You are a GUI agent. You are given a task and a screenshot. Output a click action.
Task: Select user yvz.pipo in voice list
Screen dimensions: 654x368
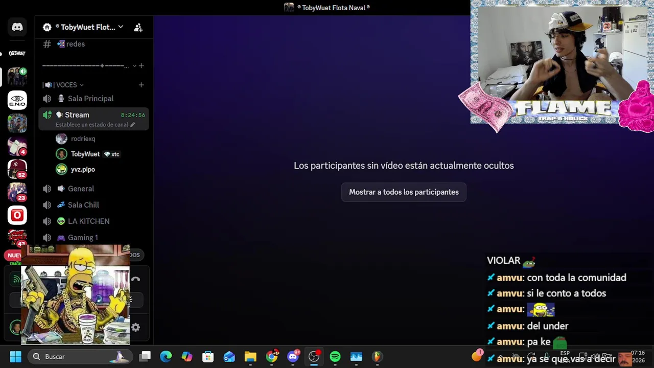coord(83,169)
